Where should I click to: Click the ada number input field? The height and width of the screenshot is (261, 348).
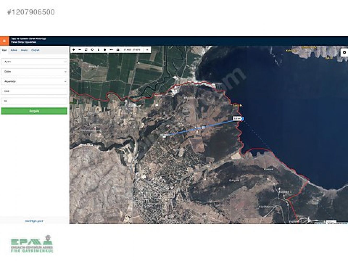[34, 91]
